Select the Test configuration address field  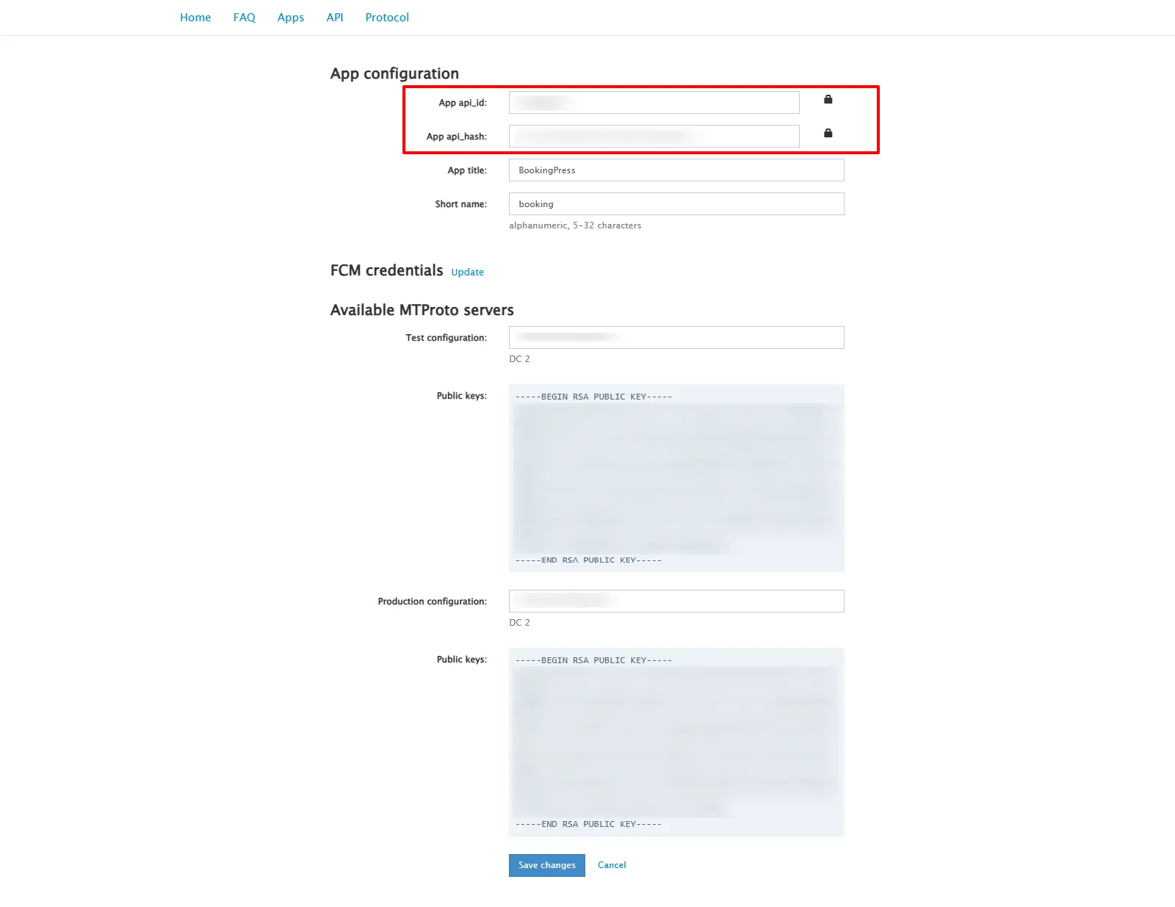[676, 338]
